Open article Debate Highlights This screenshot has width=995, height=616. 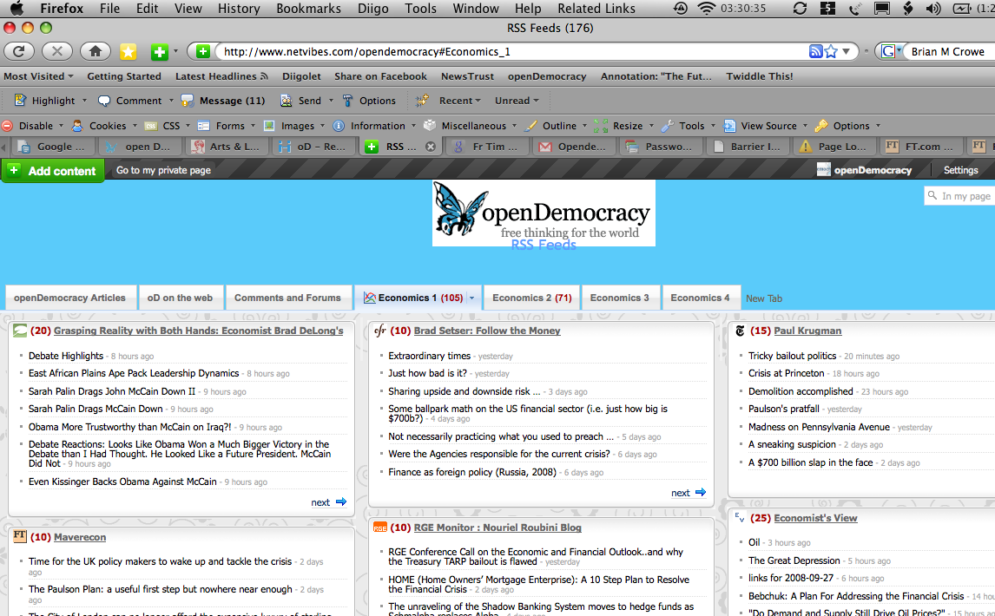pos(66,356)
